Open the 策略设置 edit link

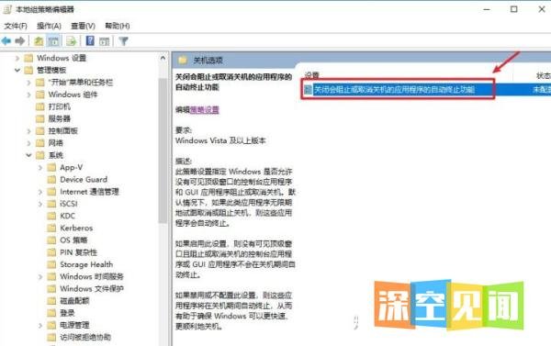205,110
